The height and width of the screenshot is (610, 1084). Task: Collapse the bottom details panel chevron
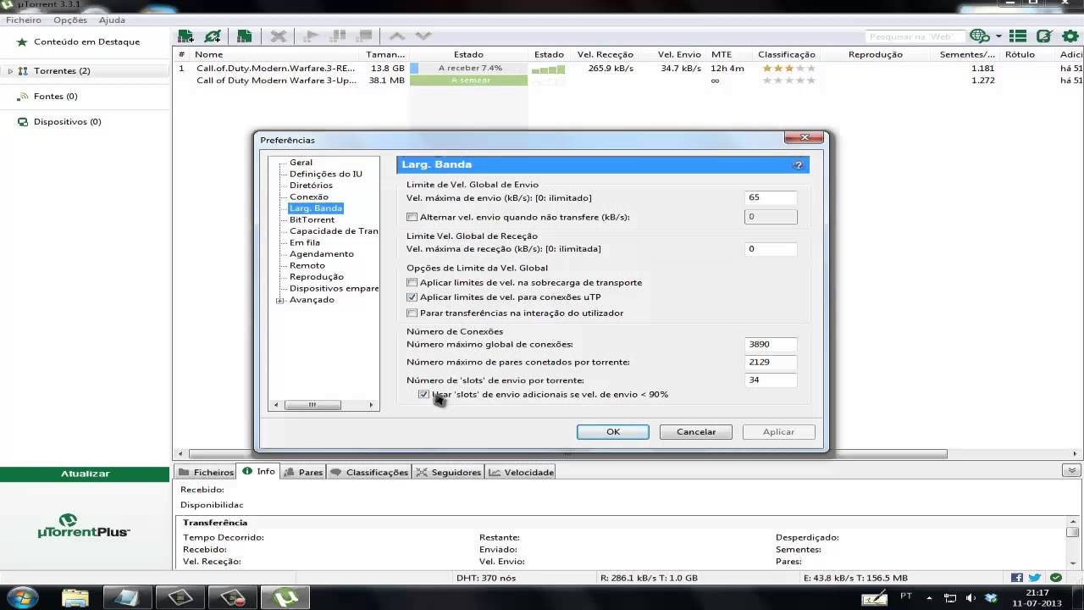1070,471
